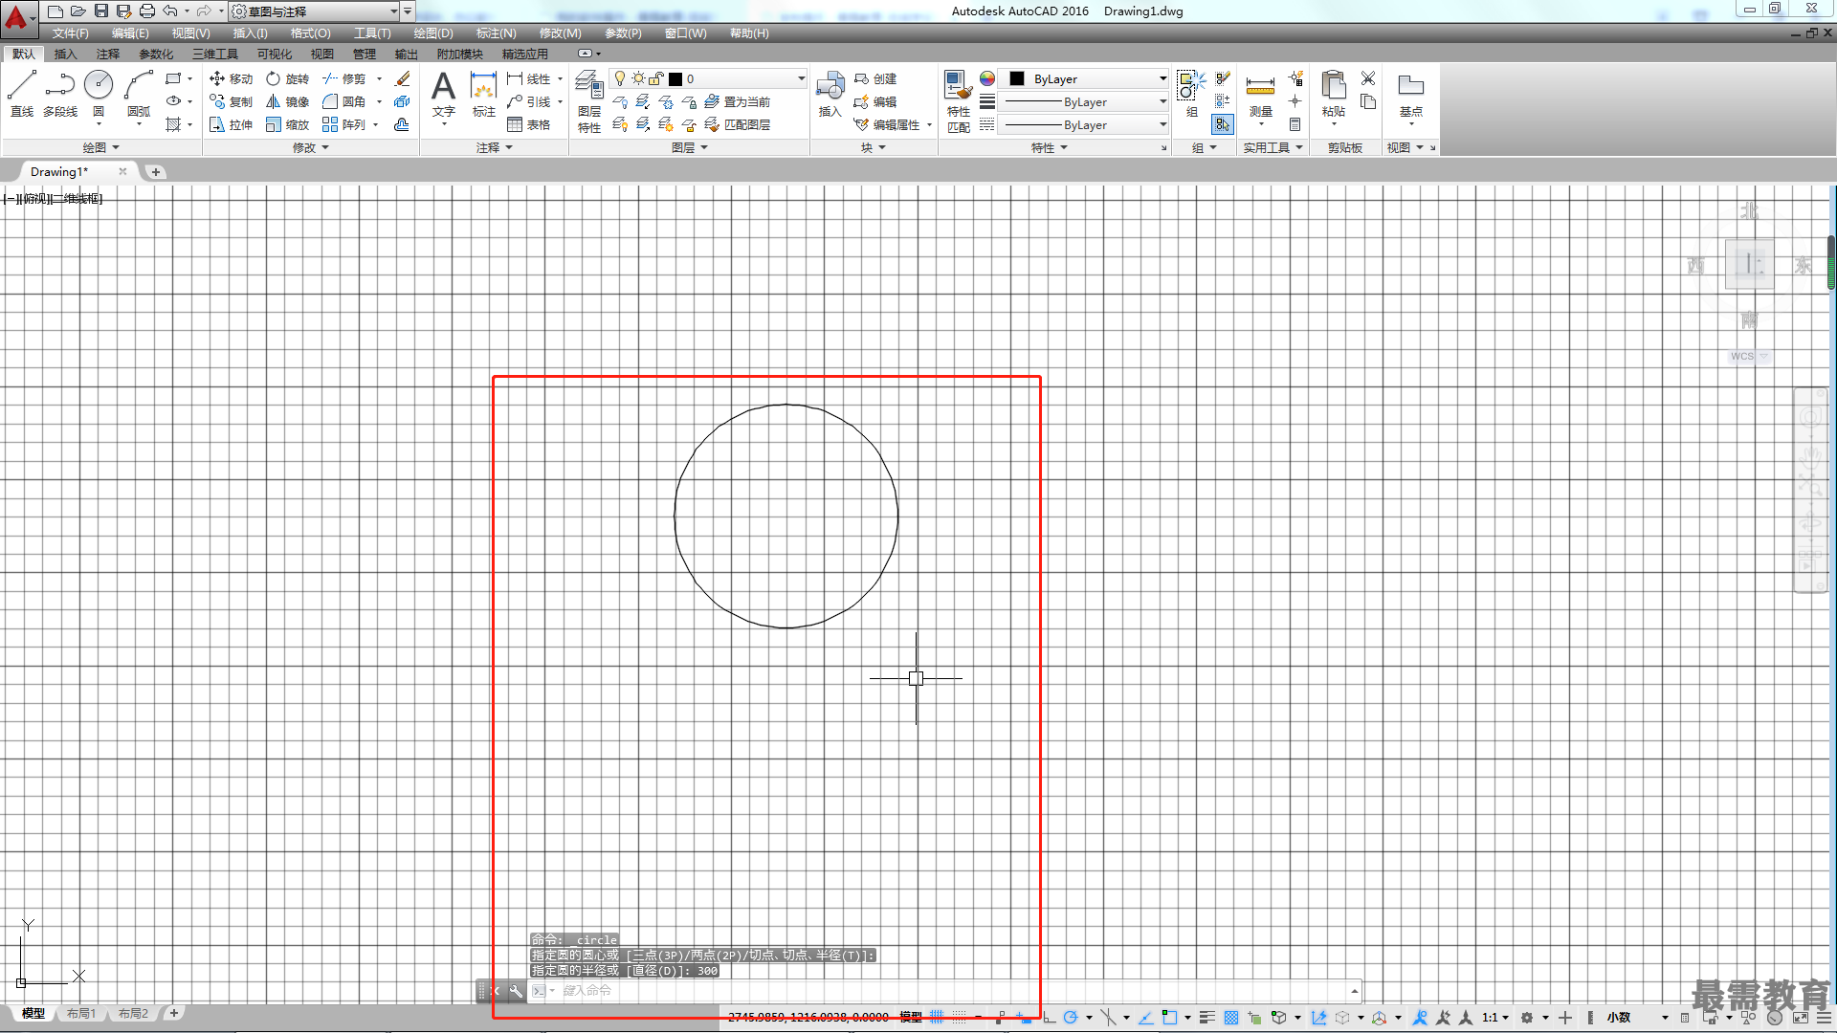Open the 文字 (Text) tool
The height and width of the screenshot is (1033, 1837).
click(443, 94)
